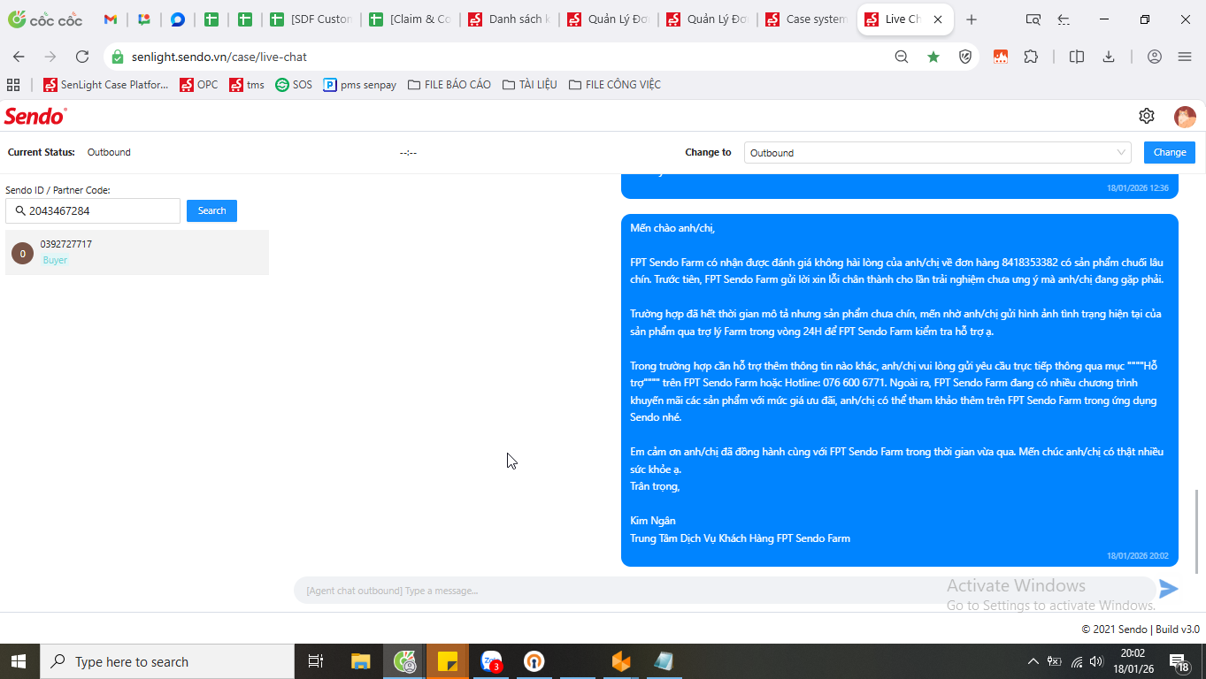Open the SOS bookmark
This screenshot has width=1206, height=679.
click(294, 85)
